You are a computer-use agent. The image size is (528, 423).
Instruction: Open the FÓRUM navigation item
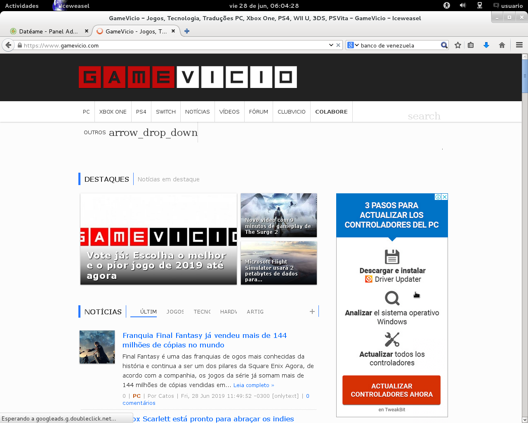(259, 112)
